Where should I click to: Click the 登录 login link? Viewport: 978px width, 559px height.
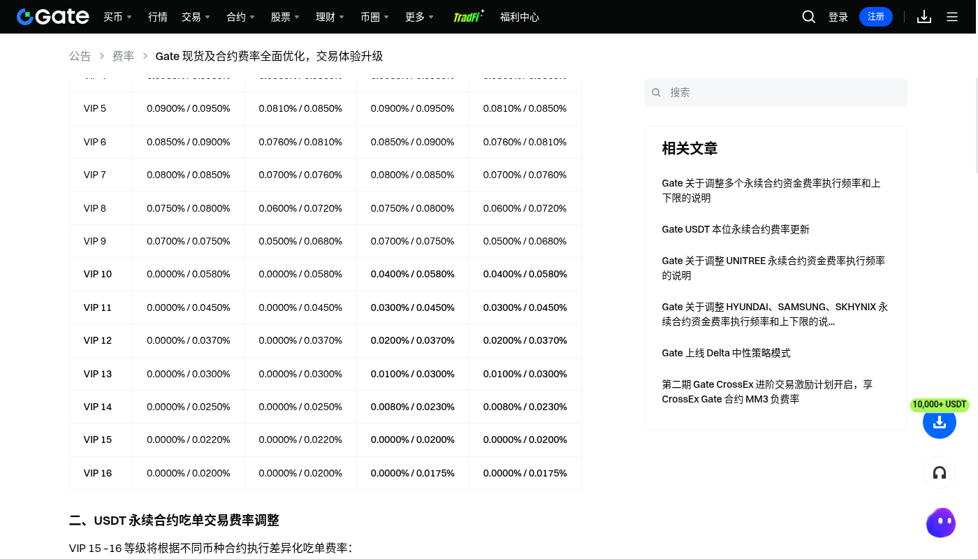click(838, 17)
